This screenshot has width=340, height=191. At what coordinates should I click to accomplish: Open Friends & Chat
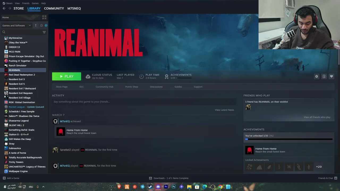pyautogui.click(x=328, y=178)
